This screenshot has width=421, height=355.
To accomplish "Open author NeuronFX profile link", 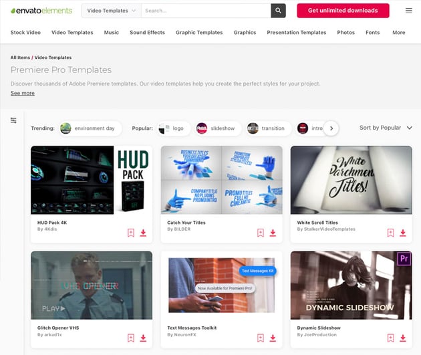I will [x=185, y=334].
